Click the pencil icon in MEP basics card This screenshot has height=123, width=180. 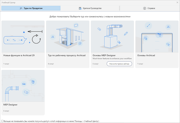(126, 33)
